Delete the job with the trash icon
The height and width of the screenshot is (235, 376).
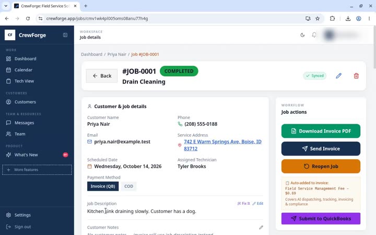[356, 76]
